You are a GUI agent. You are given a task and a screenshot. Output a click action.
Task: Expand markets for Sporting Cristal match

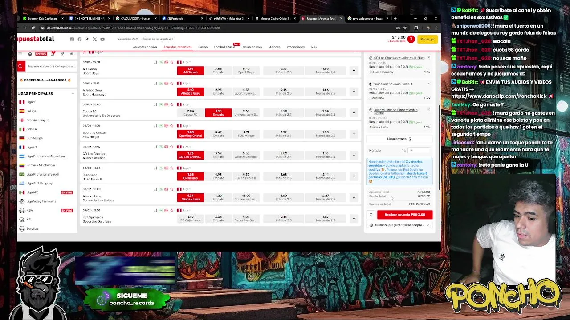pos(354,134)
